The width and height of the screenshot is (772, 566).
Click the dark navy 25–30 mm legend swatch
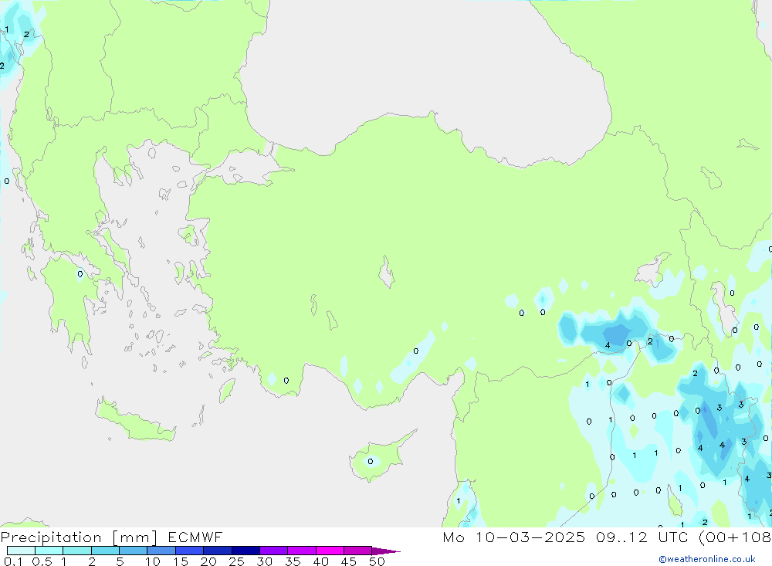(x=245, y=551)
